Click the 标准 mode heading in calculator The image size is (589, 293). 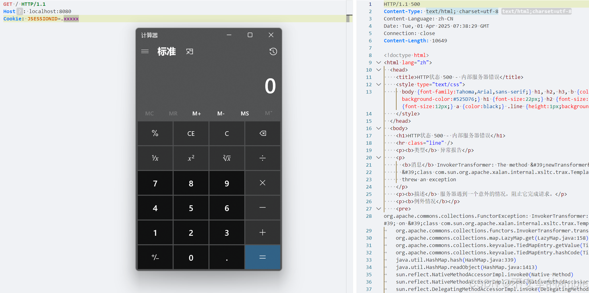coord(167,51)
